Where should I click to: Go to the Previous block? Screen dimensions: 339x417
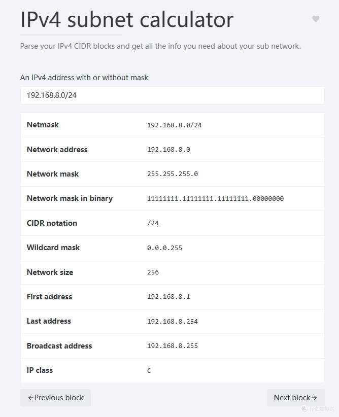(x=55, y=398)
